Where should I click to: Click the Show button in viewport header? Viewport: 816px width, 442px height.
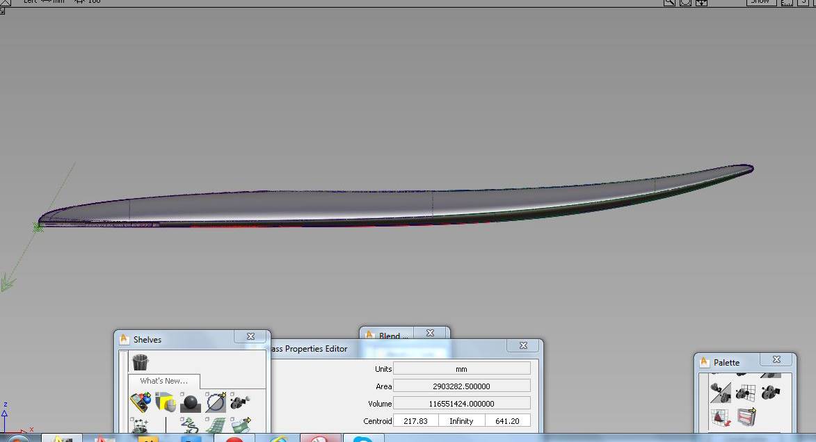761,2
